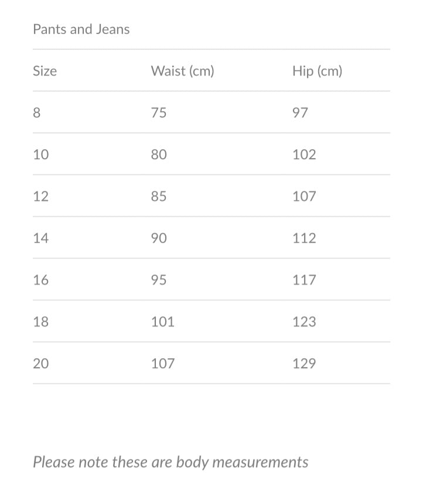Select size 20 row label
Screen dimensions: 426x487
41,363
